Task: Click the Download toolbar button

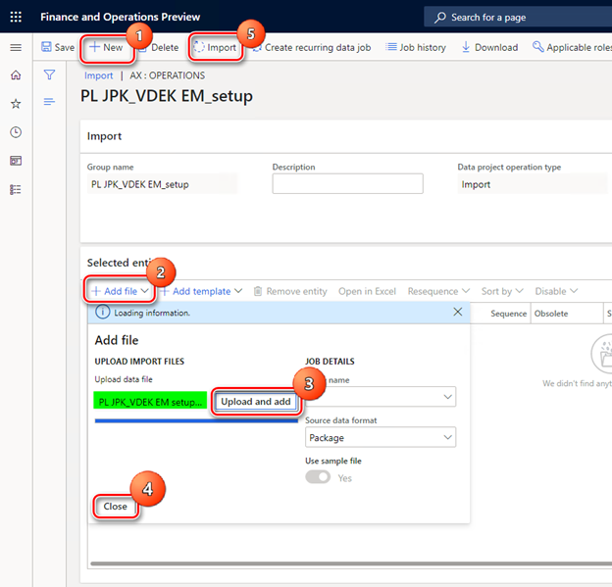Action: click(489, 48)
